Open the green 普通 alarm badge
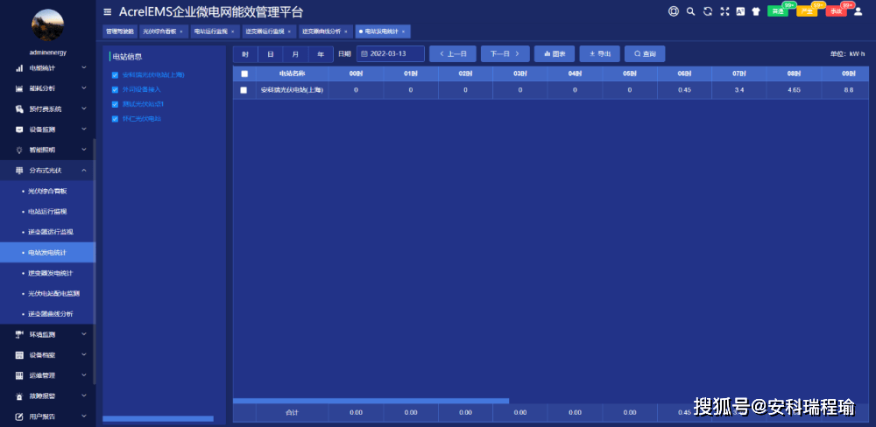The height and width of the screenshot is (427, 876). pyautogui.click(x=778, y=11)
